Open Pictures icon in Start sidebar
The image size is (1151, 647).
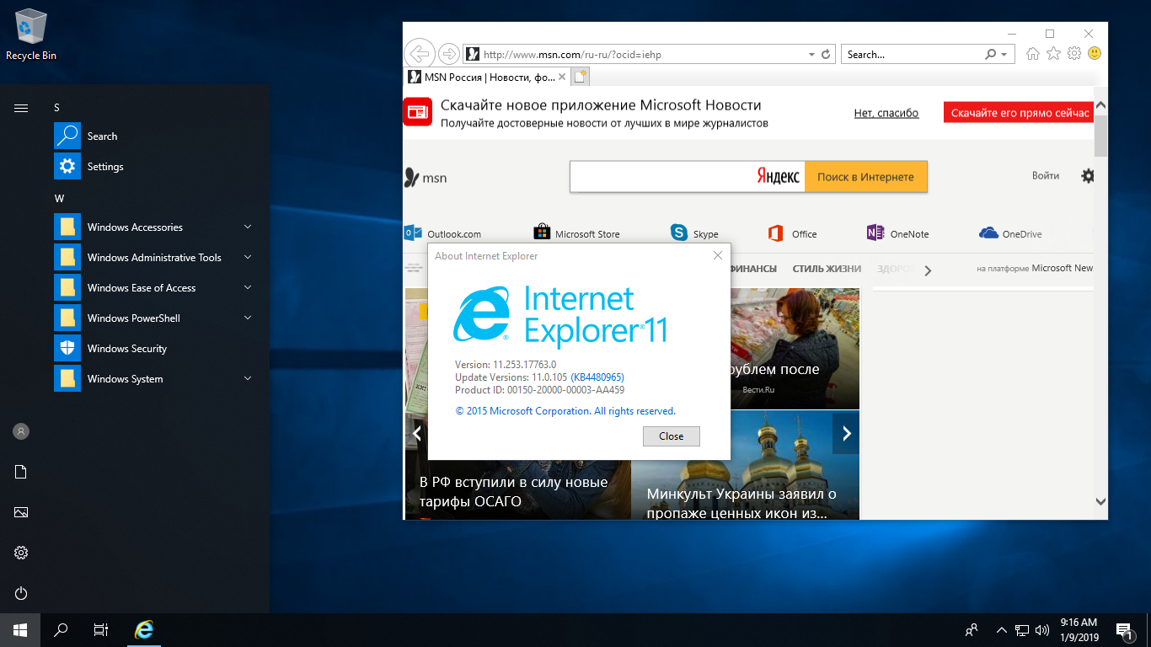click(21, 512)
